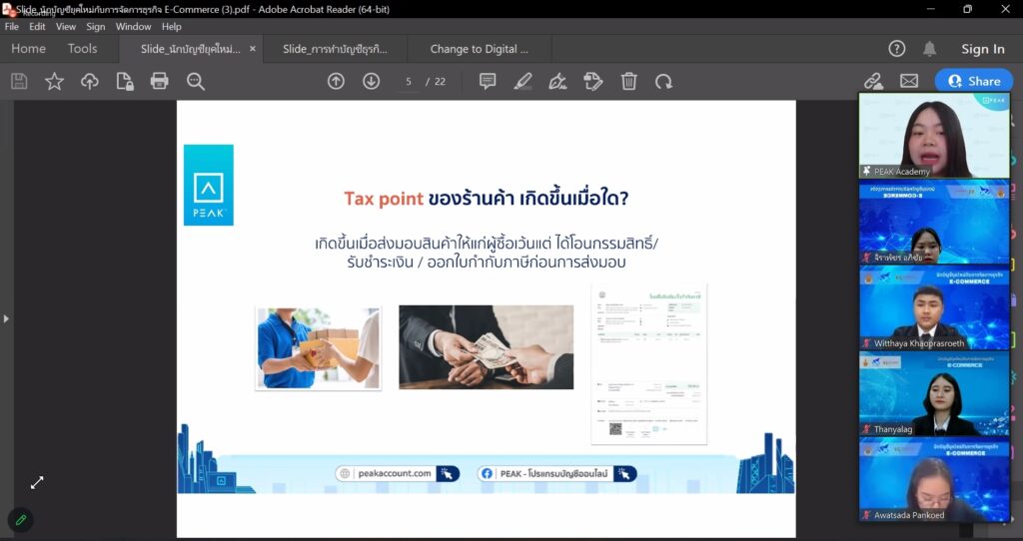This screenshot has height=541, width=1023.
Task: Go to previous page arrow
Action: tap(336, 82)
